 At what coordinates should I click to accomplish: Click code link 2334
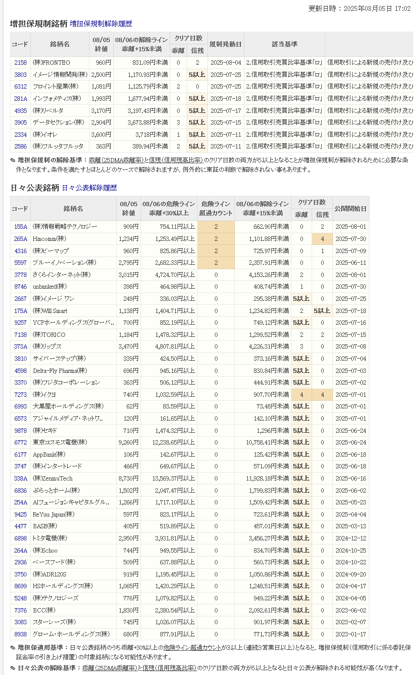pos(20,135)
